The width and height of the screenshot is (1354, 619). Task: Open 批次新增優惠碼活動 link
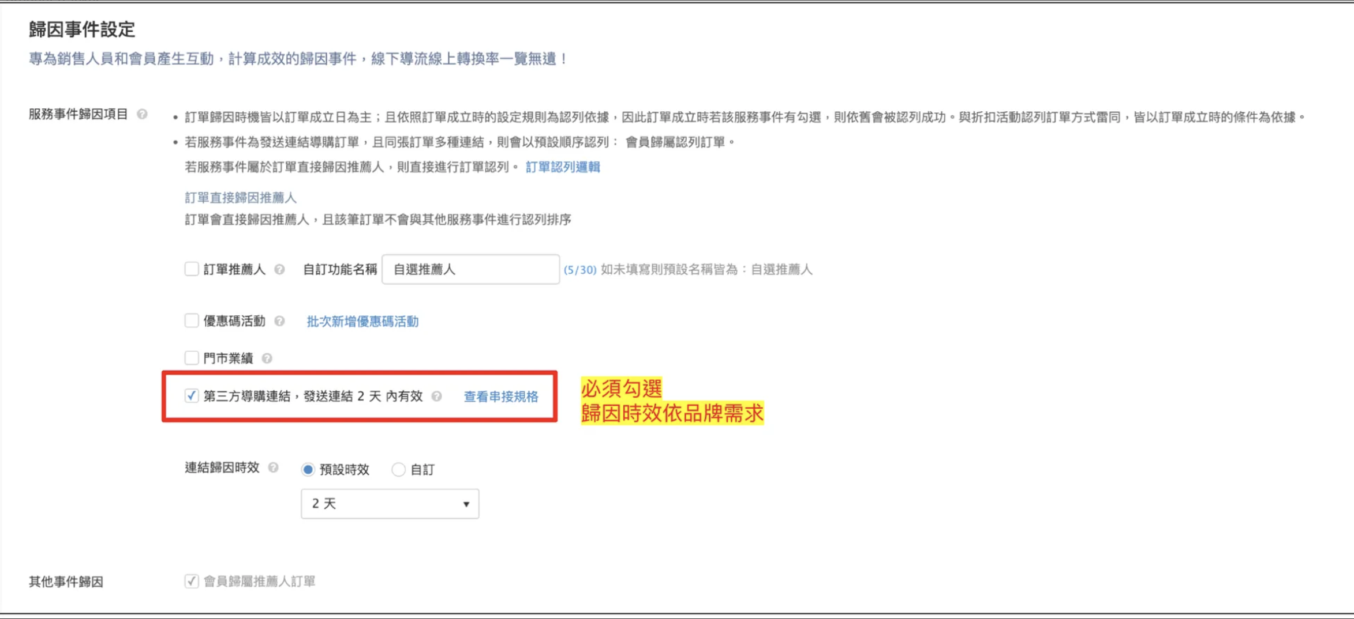click(362, 322)
